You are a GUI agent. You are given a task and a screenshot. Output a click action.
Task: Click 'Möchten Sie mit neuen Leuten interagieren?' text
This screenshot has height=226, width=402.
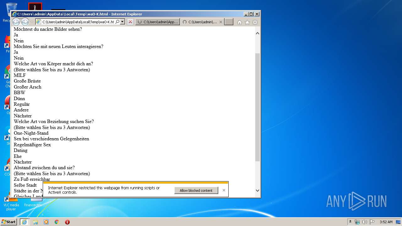tap(58, 46)
